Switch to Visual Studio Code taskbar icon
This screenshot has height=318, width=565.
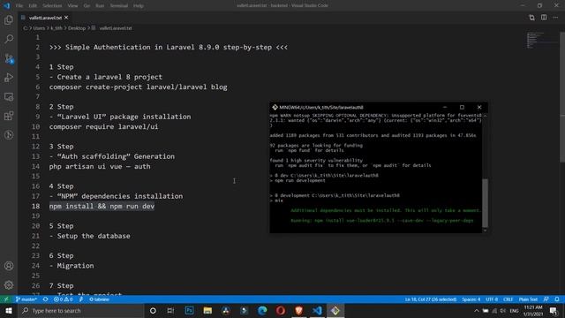click(x=317, y=310)
